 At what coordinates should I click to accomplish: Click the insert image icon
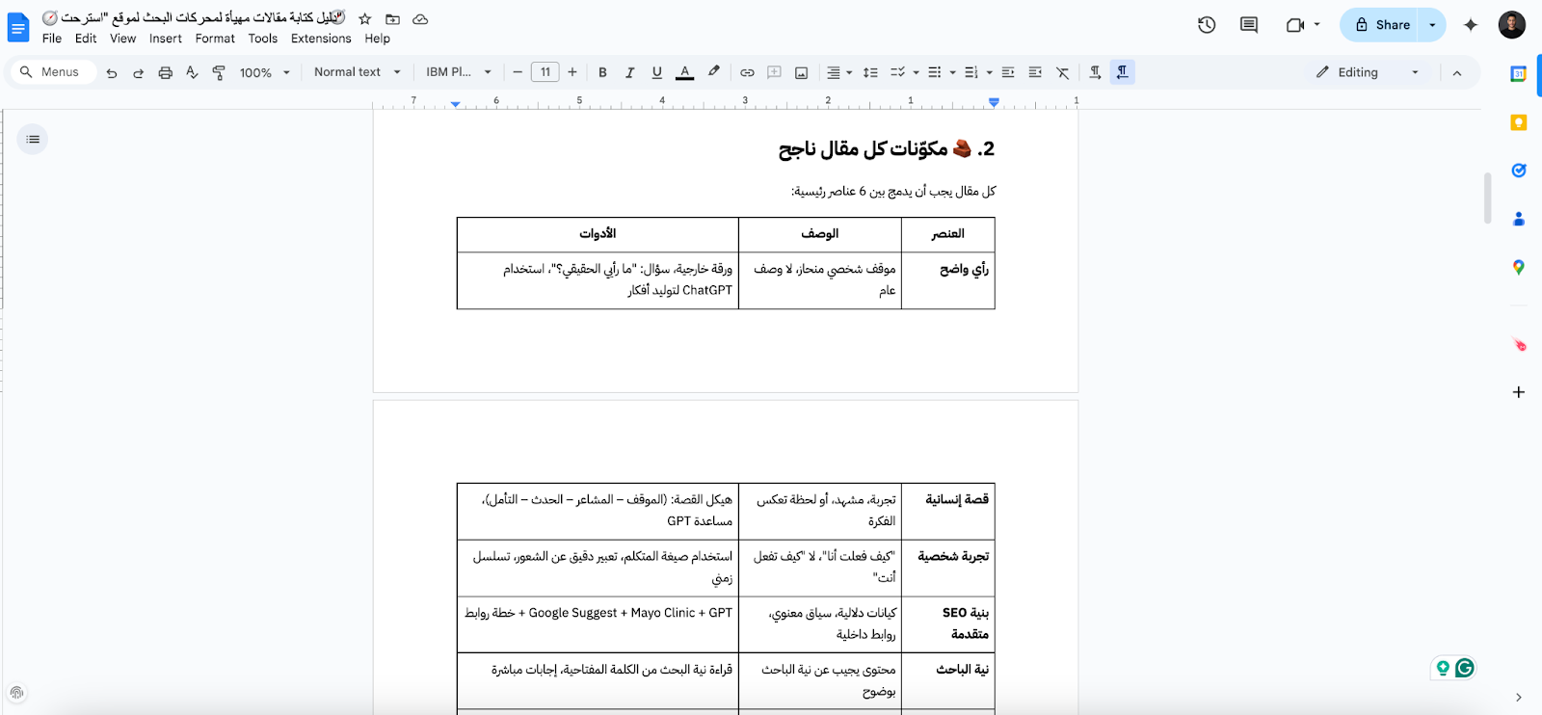tap(801, 72)
